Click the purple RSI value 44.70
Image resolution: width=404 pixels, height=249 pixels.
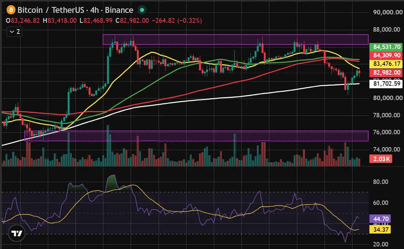380,219
